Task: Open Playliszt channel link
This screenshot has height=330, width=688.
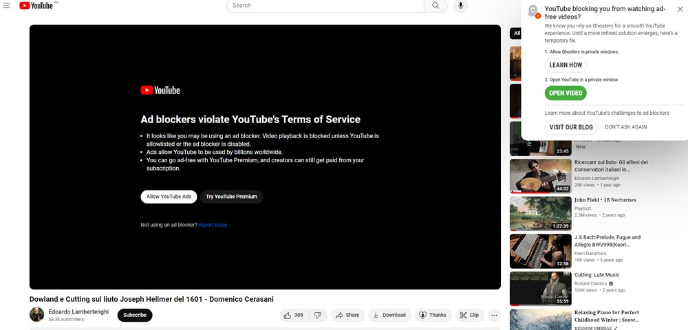Action: pos(583,208)
